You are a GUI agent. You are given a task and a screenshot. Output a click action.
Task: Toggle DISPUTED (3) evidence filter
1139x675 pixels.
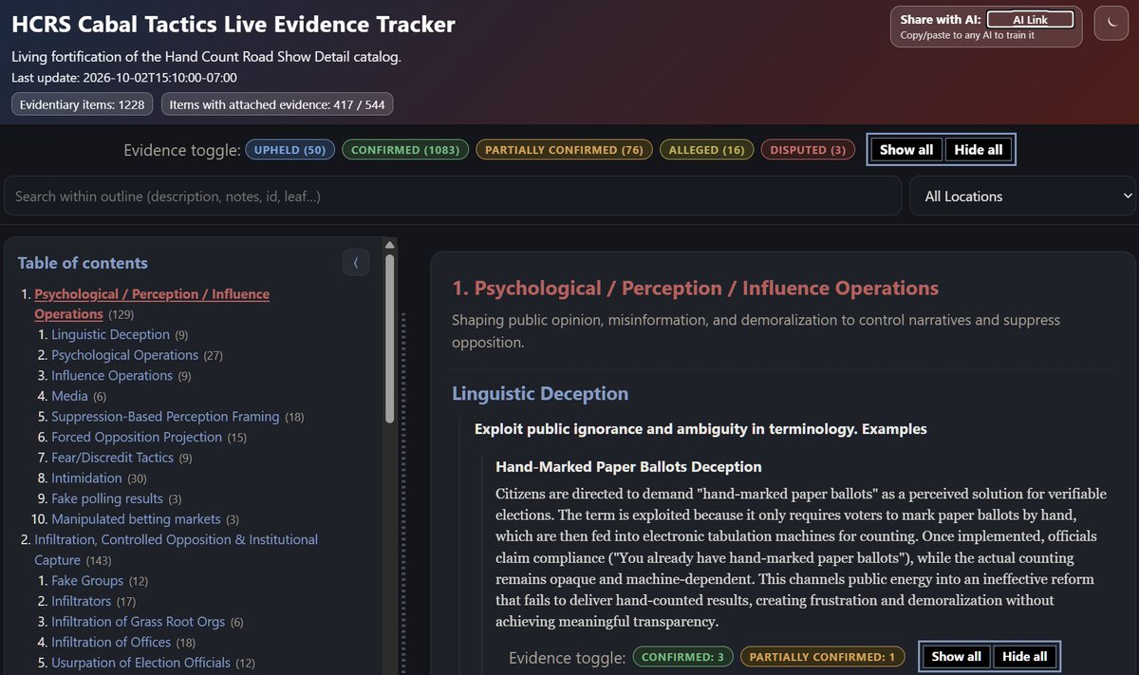pyautogui.click(x=808, y=150)
